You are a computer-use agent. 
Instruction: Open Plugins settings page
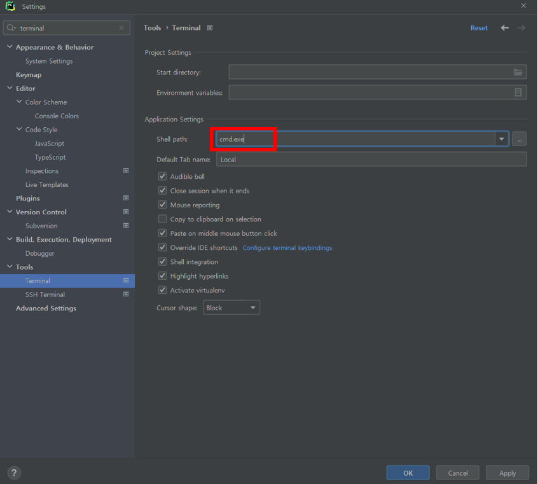point(28,198)
